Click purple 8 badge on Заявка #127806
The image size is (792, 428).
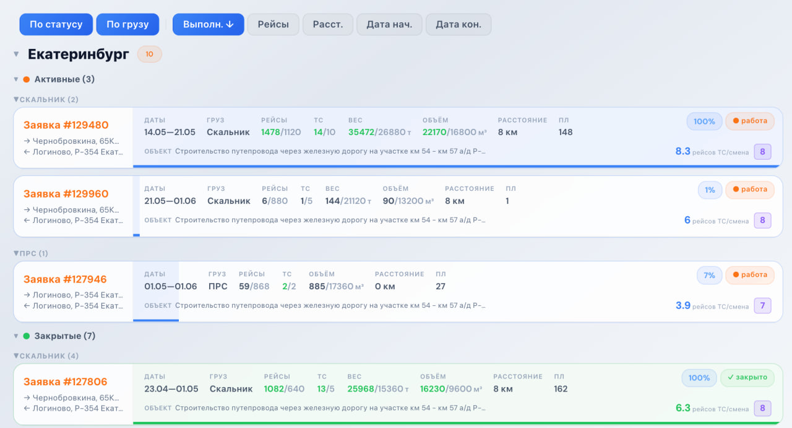pos(762,408)
